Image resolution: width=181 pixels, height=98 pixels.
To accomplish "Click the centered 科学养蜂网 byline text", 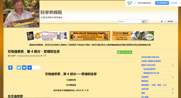I will coord(71,85).
